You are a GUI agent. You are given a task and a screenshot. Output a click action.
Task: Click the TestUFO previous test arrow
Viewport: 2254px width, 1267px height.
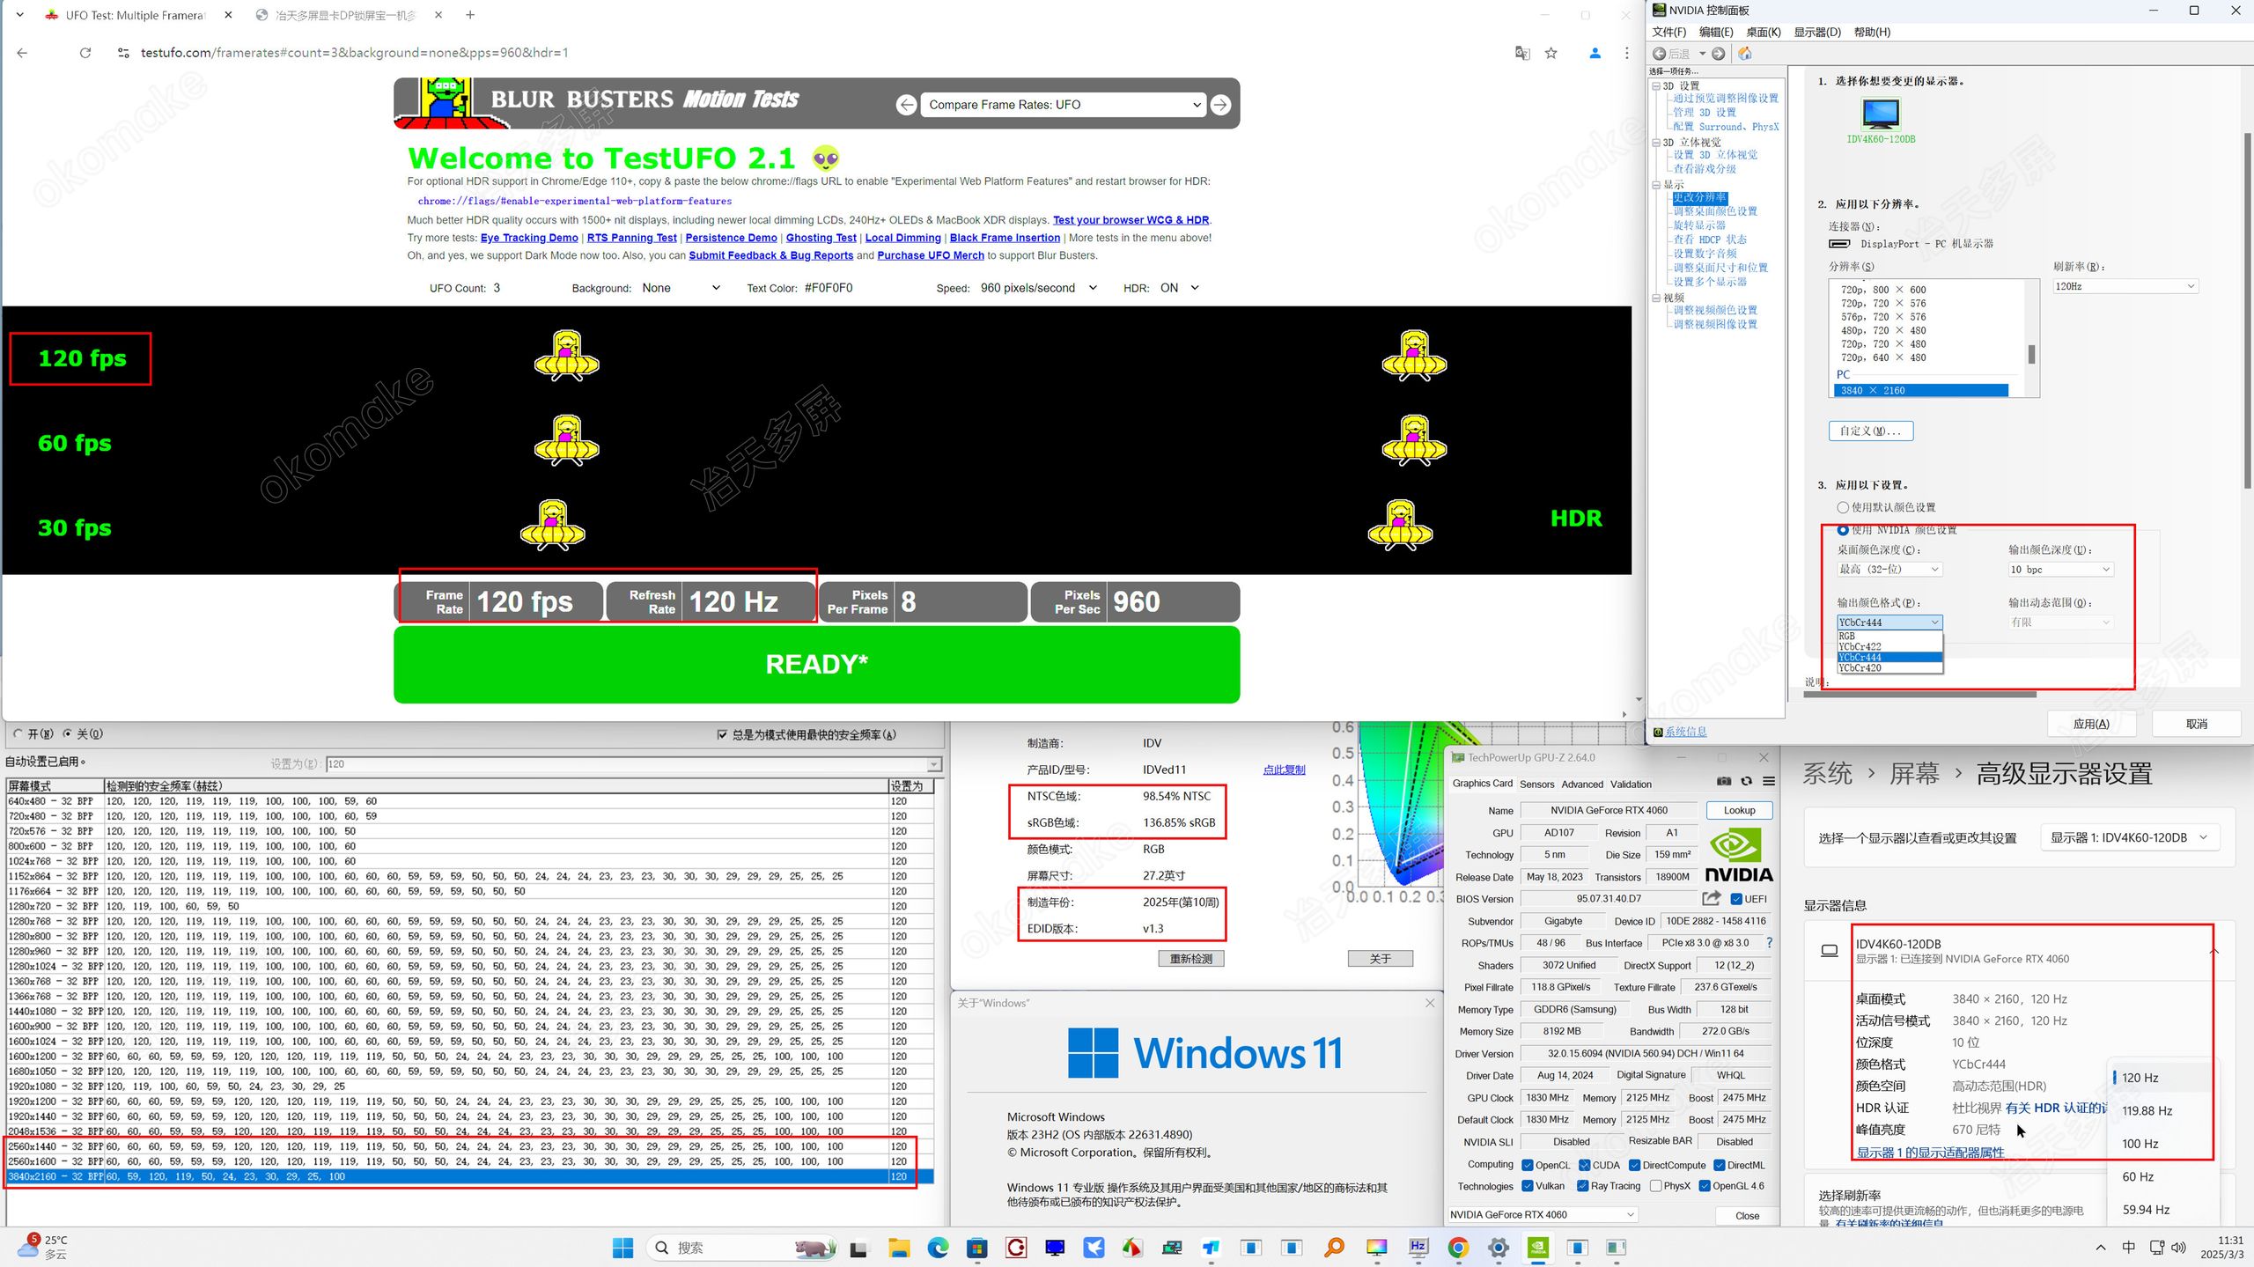(906, 105)
